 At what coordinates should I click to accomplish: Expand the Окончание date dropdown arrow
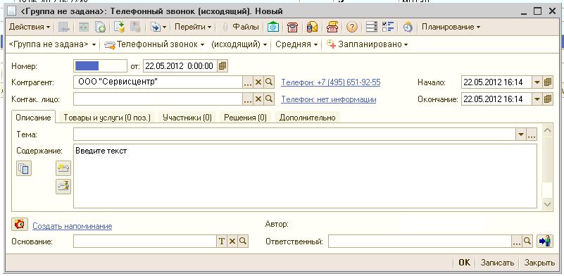[537, 99]
